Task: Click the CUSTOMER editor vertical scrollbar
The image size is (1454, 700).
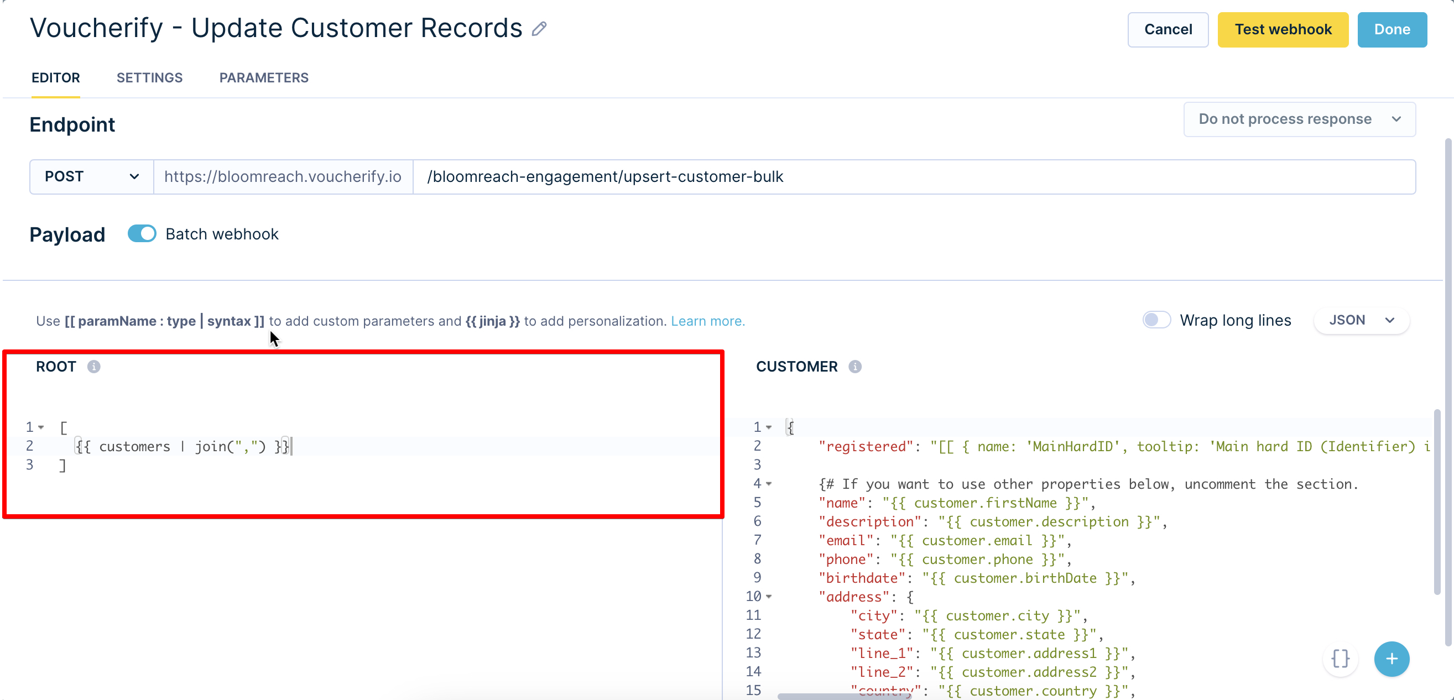Action: pyautogui.click(x=1436, y=503)
